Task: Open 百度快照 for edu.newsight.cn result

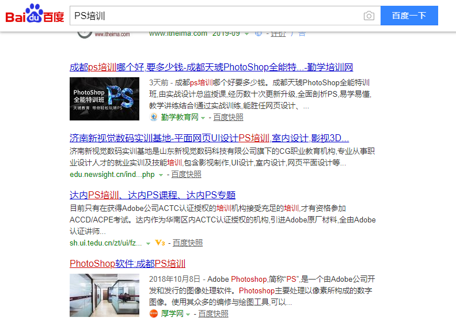Action: [x=186, y=174]
